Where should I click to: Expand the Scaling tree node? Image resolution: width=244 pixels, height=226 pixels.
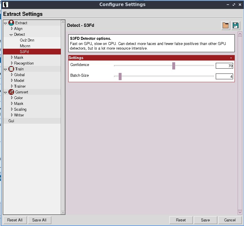(12, 109)
